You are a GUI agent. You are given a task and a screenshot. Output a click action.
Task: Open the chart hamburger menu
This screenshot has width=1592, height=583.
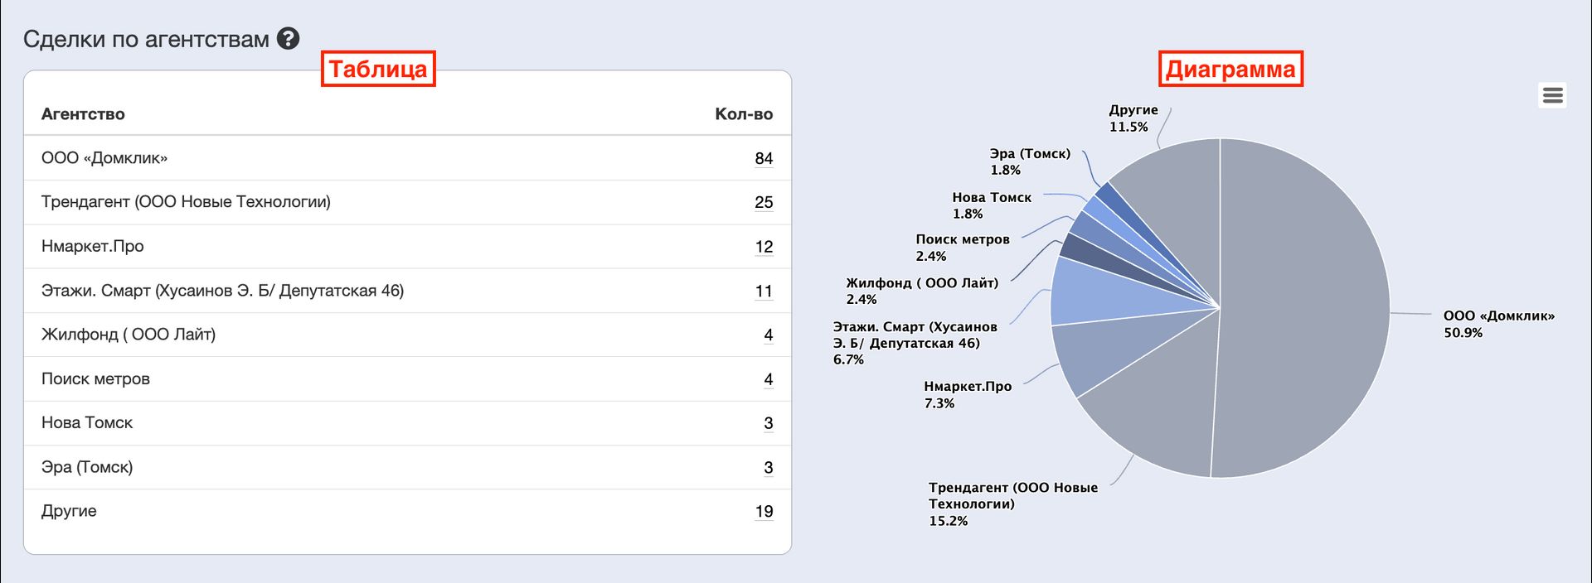[x=1552, y=95]
